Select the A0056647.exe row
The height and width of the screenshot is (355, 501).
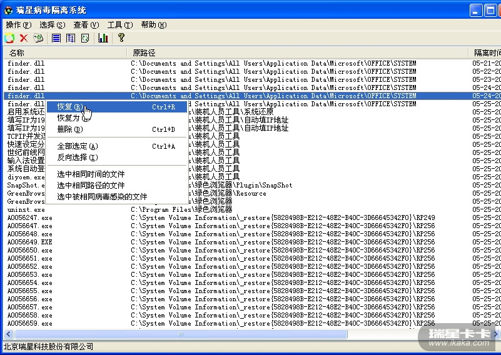pyautogui.click(x=252, y=226)
